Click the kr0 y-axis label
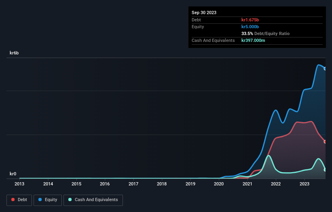Image resolution: width=332 pixels, height=212 pixels. coord(13,174)
